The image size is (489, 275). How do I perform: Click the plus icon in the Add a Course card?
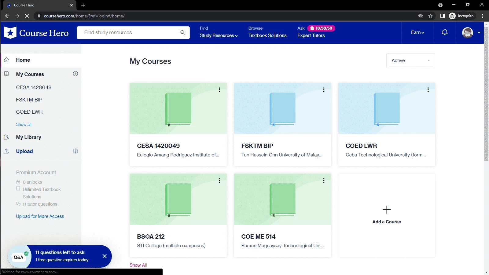387,210
